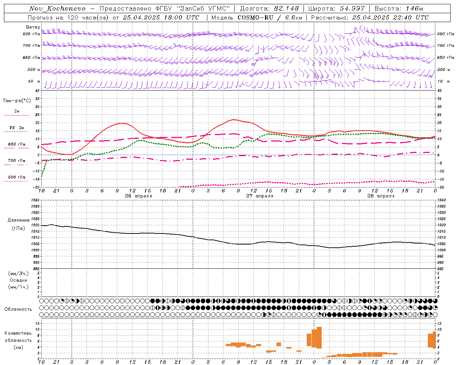Click the Осадки section label
Viewport: 456px width, 365px height.
[x=19, y=280]
